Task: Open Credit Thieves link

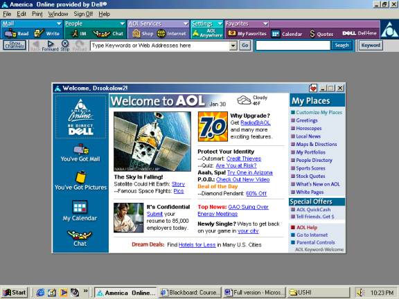Action: pos(244,158)
